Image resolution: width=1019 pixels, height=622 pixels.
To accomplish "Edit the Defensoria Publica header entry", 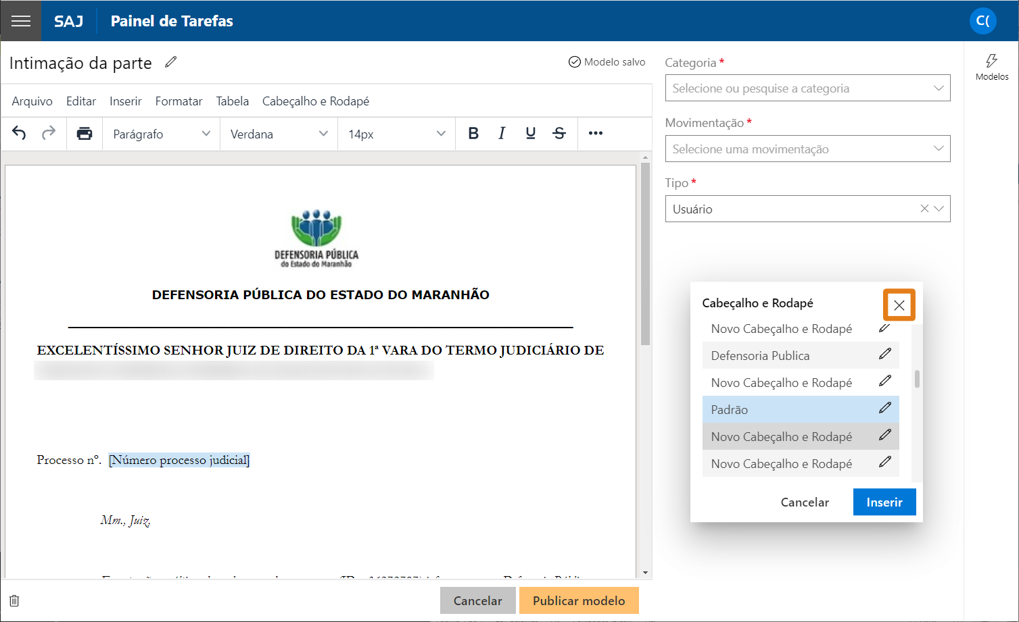I will click(x=885, y=354).
